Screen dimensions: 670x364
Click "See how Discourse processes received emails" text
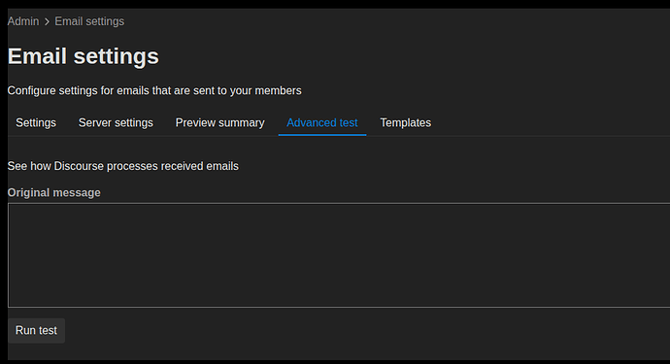pyautogui.click(x=123, y=166)
